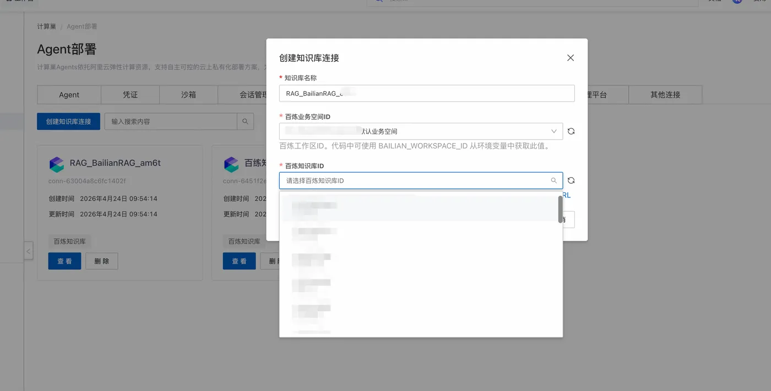
Task: View the RAG_BailianRAG_am6t connection with 查看
Action: point(64,261)
